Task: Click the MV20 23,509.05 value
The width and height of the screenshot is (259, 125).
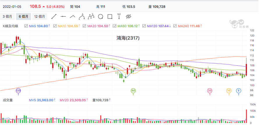Action: (x=74, y=100)
